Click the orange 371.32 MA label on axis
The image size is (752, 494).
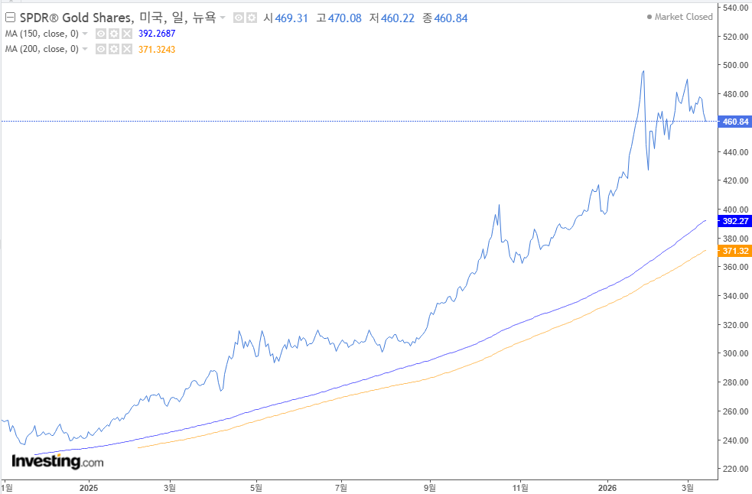click(x=734, y=251)
